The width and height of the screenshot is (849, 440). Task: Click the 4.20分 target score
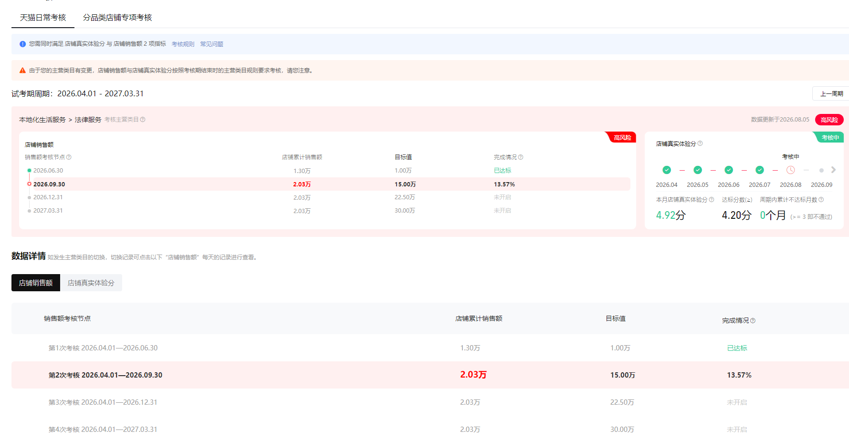tap(736, 215)
